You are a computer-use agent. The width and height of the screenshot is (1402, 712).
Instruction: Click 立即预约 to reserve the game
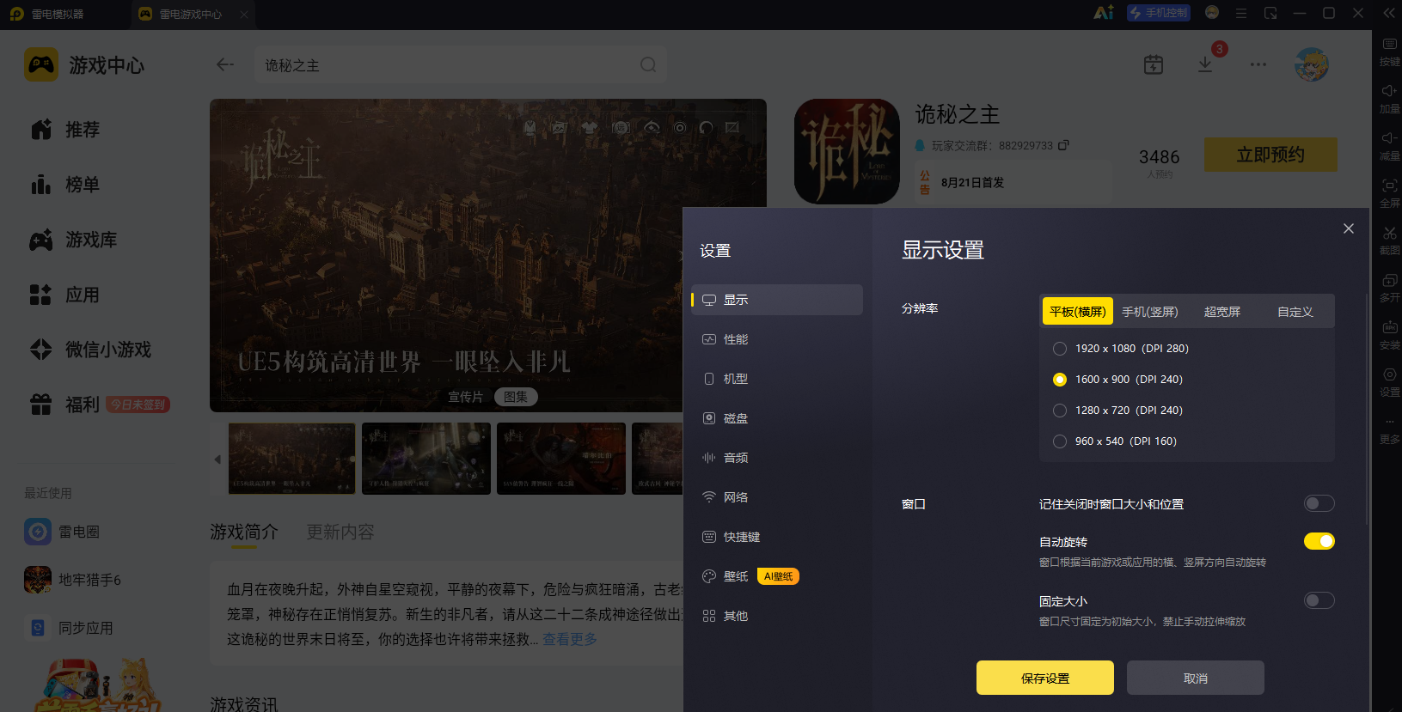click(1270, 155)
